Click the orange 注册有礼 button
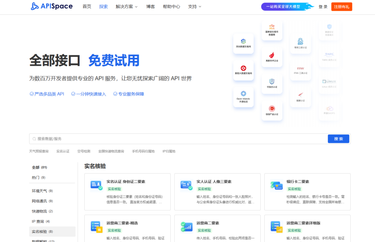This screenshot has width=375, height=242. coord(341,7)
